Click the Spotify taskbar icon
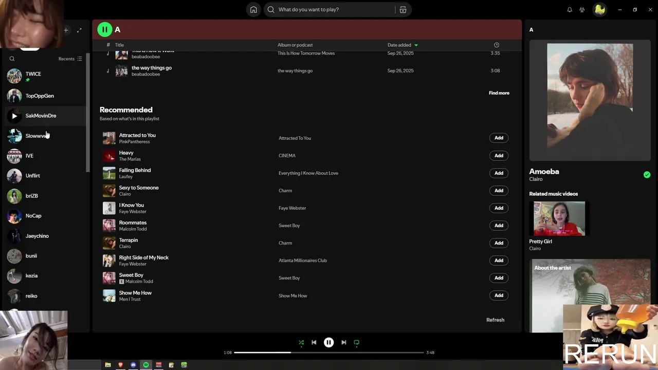The image size is (658, 370). pos(146,365)
